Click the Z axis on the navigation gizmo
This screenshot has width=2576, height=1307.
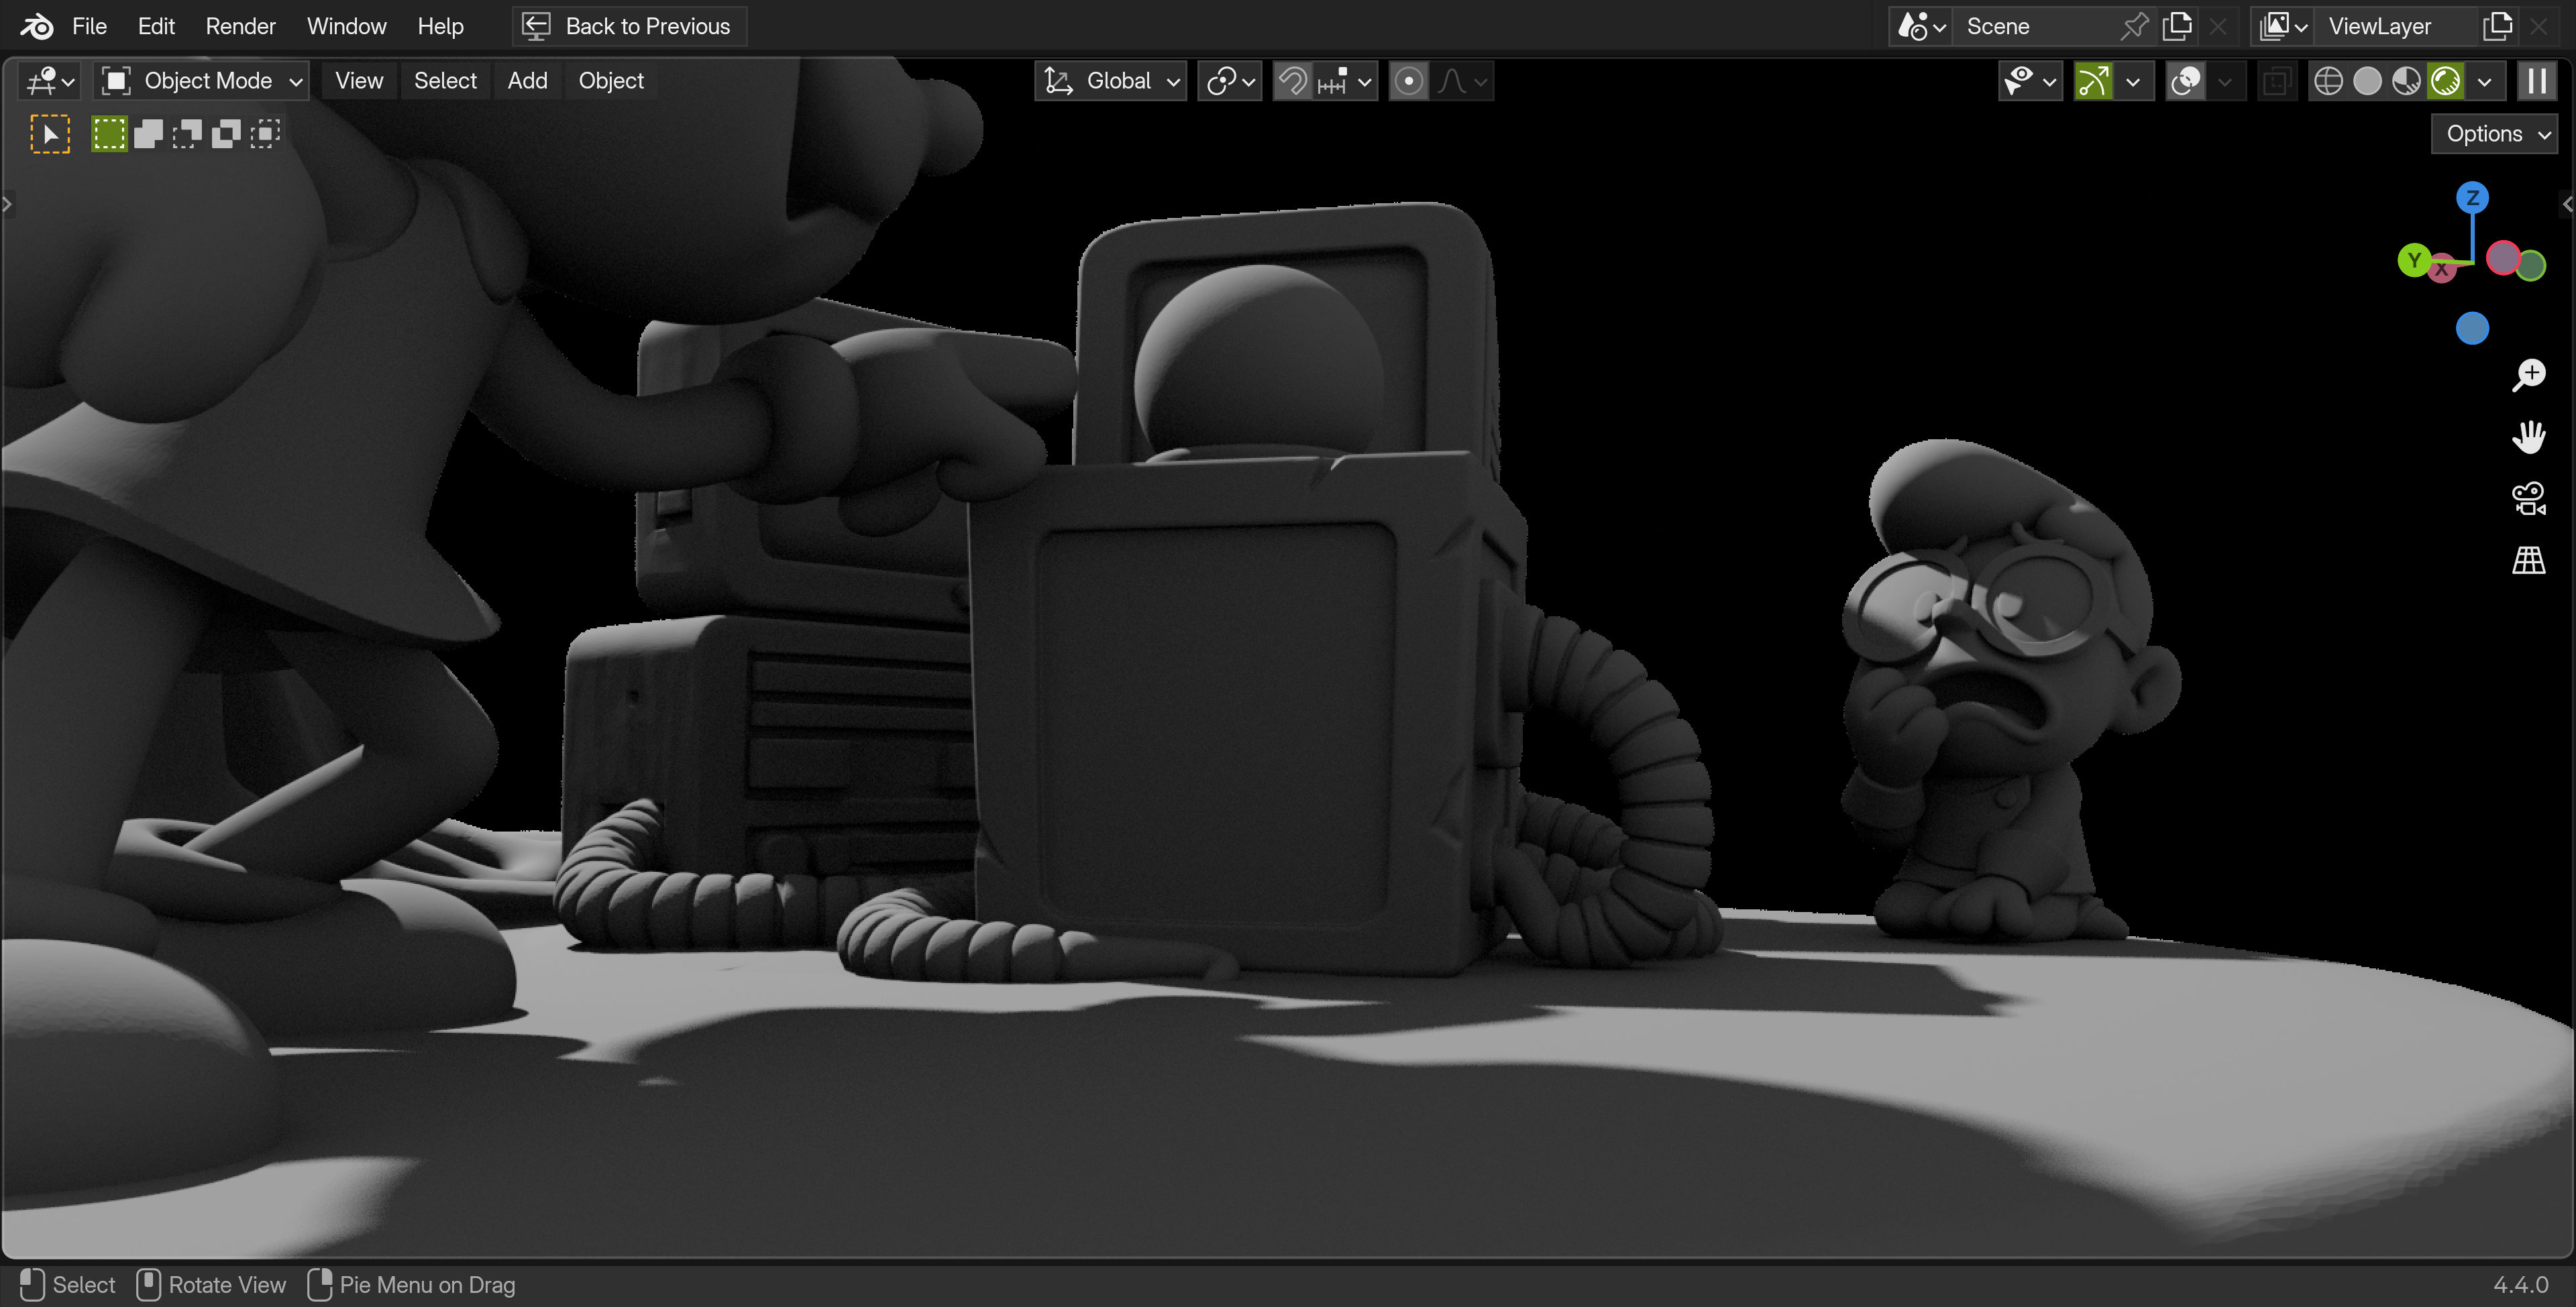coord(2472,198)
